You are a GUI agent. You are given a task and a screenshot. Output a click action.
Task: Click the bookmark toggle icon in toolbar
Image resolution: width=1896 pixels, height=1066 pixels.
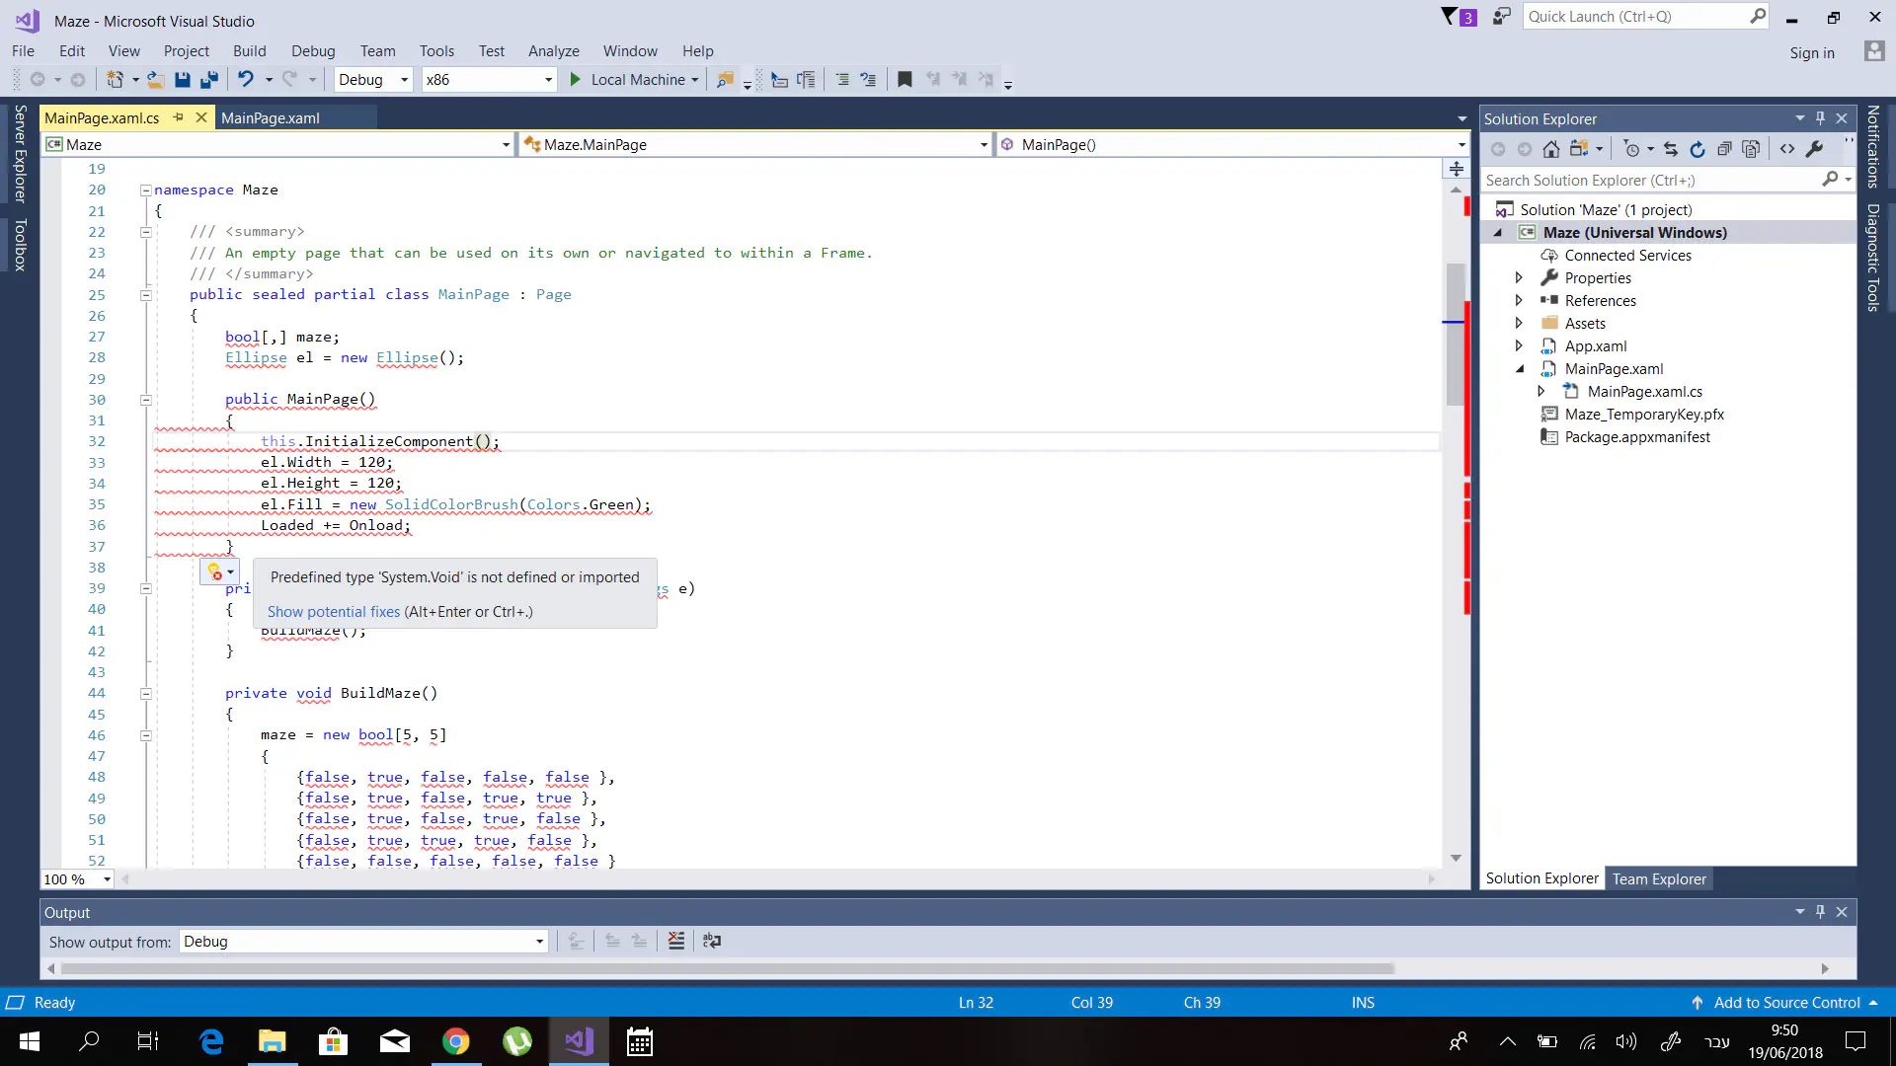click(x=905, y=80)
